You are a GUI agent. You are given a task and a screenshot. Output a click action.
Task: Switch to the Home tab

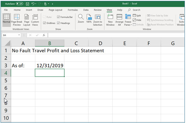17,10
